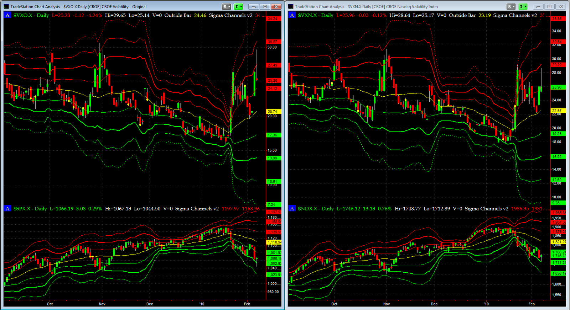The width and height of the screenshot is (570, 310).
Task: Click 'Sigma Channels v2' in the $VXN.X status line
Action: tap(515, 15)
